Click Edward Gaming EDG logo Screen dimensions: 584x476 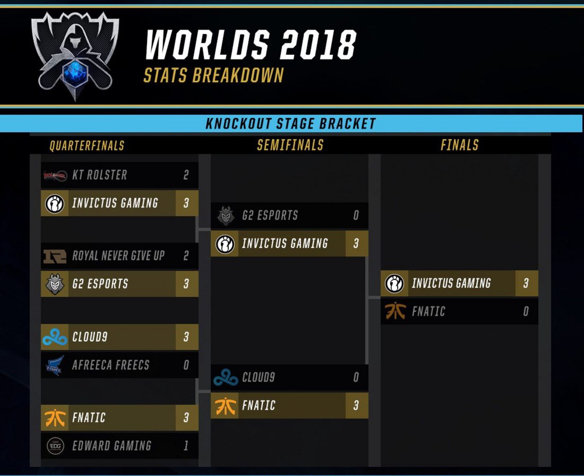tap(55, 446)
